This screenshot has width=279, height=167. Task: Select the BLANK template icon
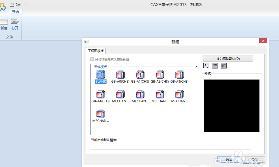click(101, 75)
